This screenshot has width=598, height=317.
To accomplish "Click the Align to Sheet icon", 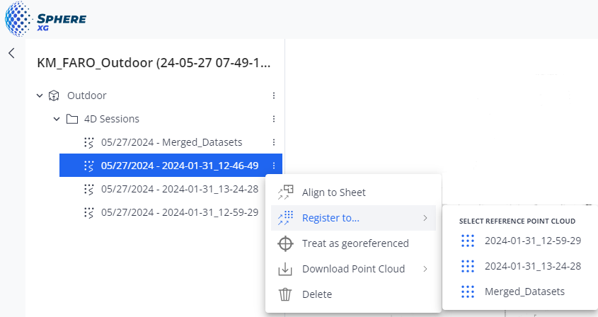I will tap(285, 192).
